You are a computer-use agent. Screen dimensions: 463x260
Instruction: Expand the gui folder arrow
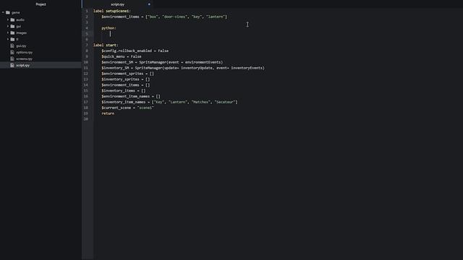(8, 26)
